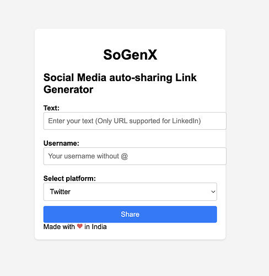Click the "Made with" footer text
The width and height of the screenshot is (269, 276).
click(59, 227)
